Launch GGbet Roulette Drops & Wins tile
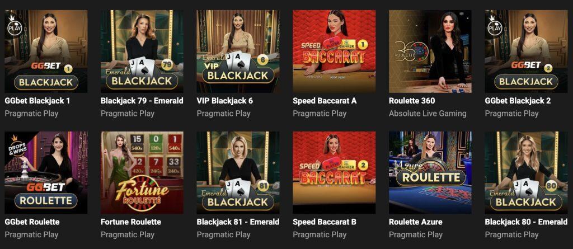This screenshot has height=249, width=573. click(x=46, y=172)
